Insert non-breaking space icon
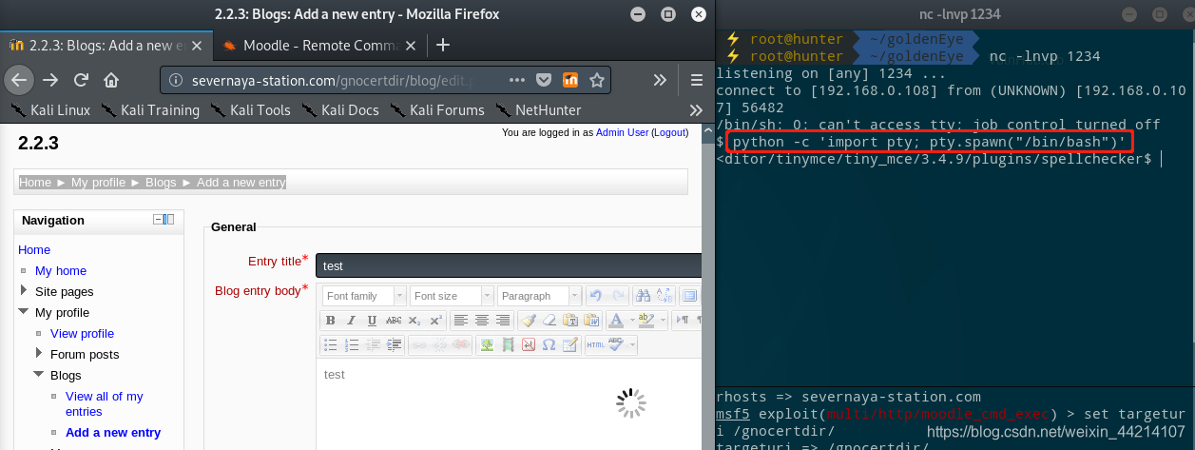This screenshot has height=450, width=1195. click(529, 345)
